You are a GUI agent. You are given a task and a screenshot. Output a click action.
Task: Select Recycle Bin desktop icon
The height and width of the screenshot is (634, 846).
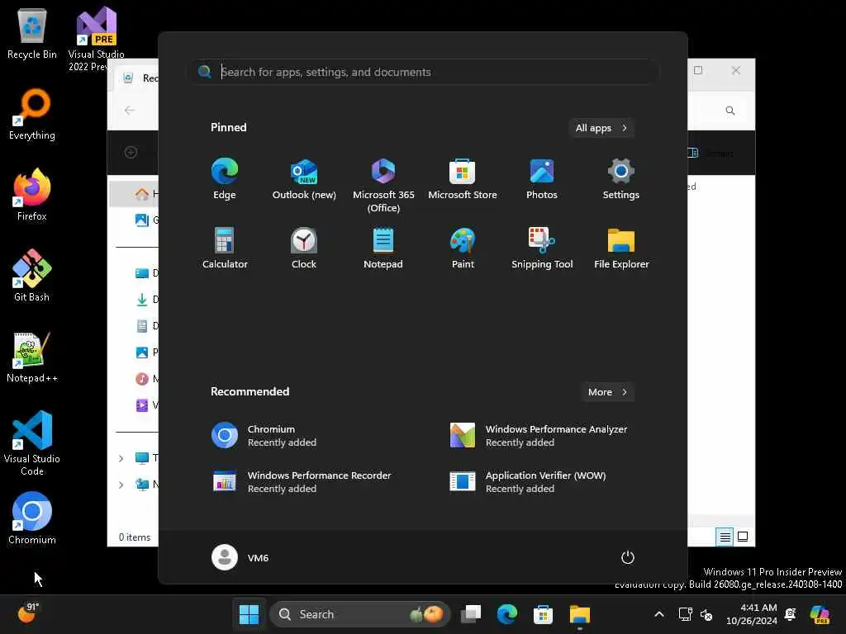pyautogui.click(x=32, y=34)
